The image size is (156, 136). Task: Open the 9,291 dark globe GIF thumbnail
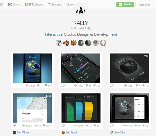(x=130, y=68)
